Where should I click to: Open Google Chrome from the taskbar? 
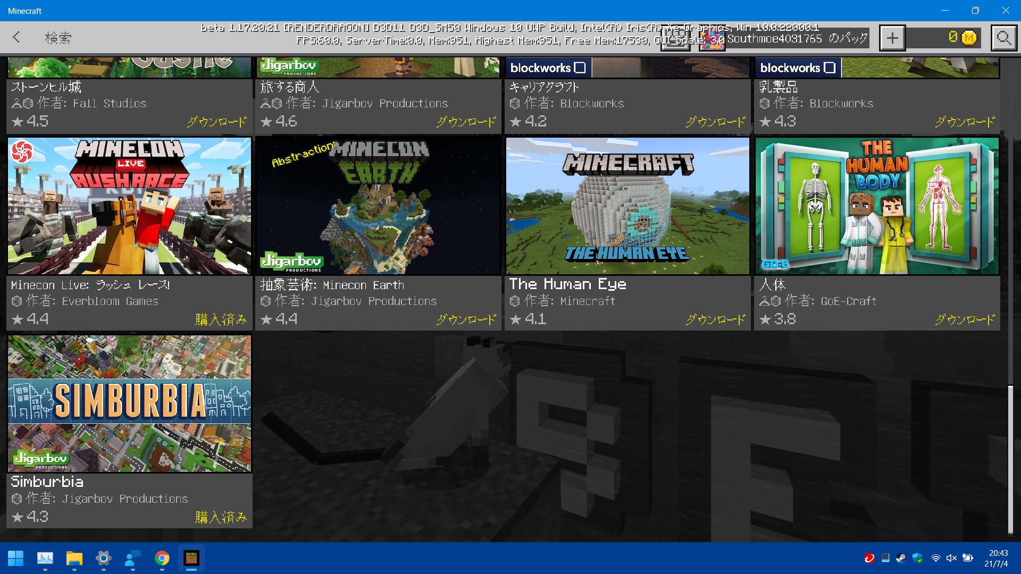pyautogui.click(x=162, y=558)
